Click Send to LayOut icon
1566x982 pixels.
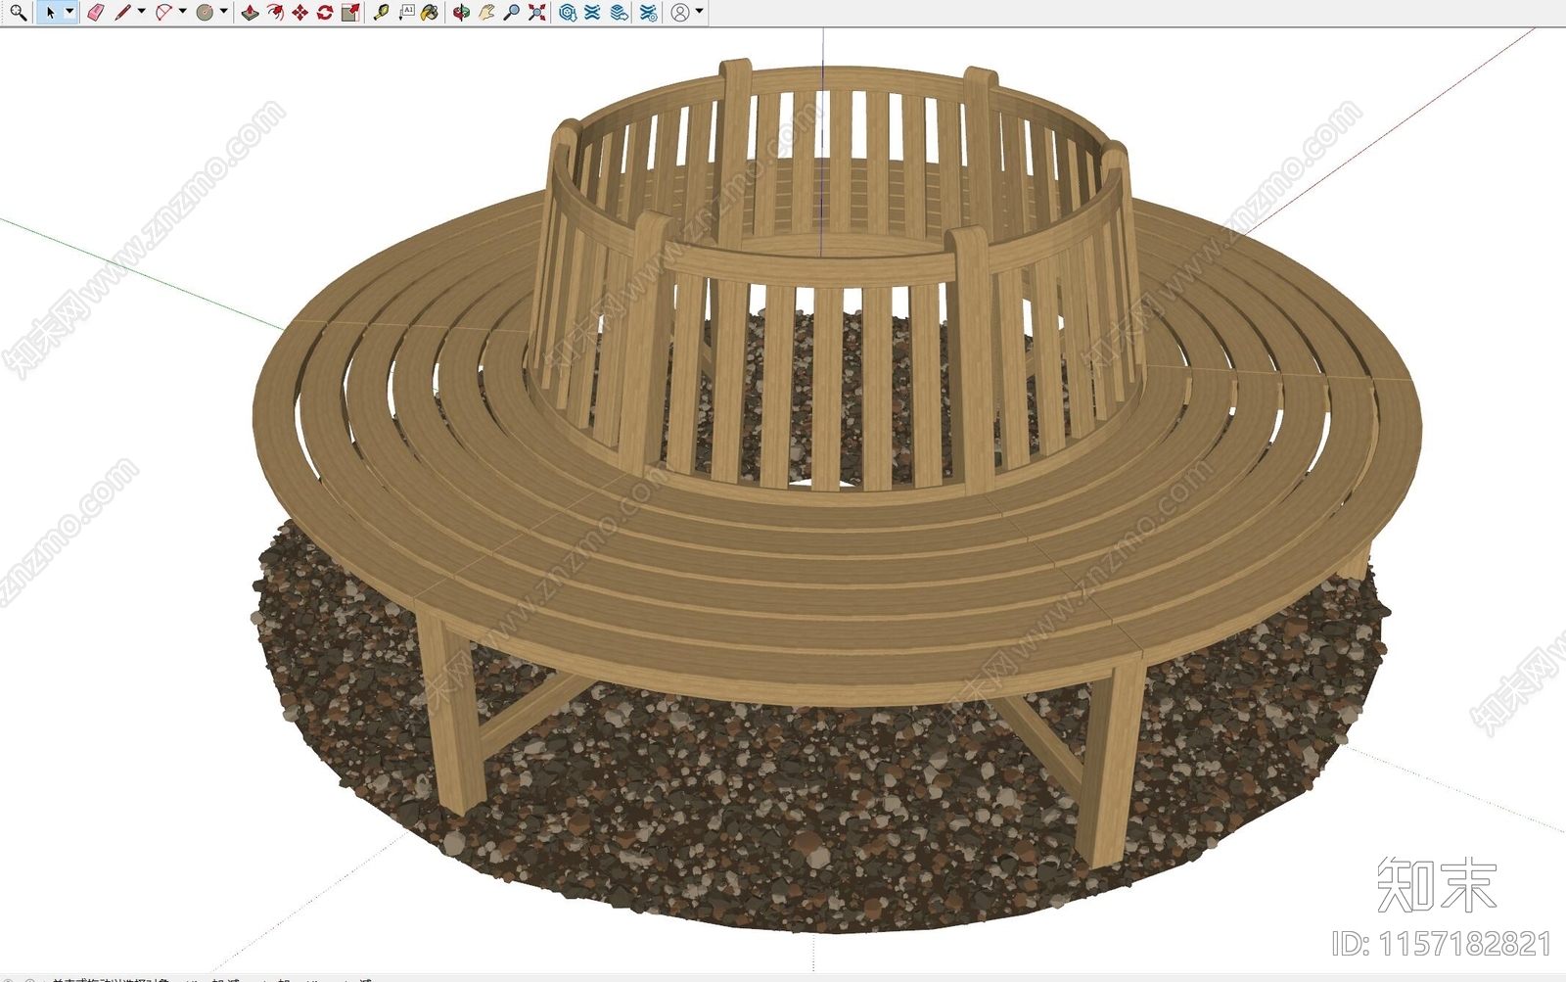tap(620, 13)
